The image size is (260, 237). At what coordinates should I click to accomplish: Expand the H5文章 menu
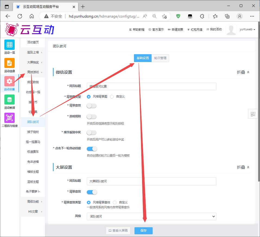click(33, 212)
